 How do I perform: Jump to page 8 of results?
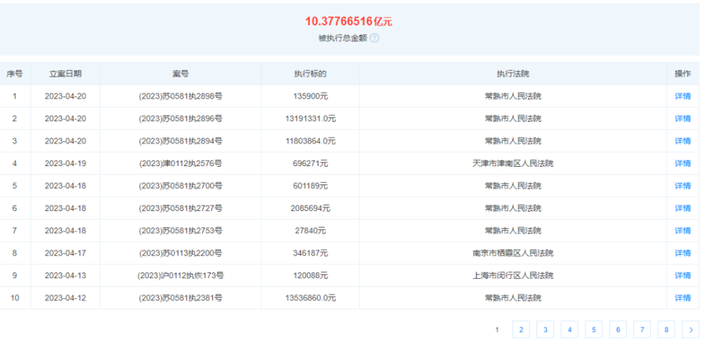666,330
